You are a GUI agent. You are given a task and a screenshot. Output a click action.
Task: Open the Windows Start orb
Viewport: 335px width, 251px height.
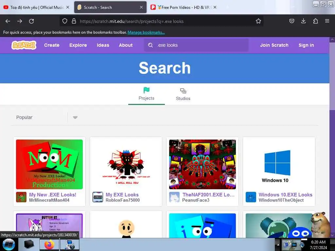[9, 244]
